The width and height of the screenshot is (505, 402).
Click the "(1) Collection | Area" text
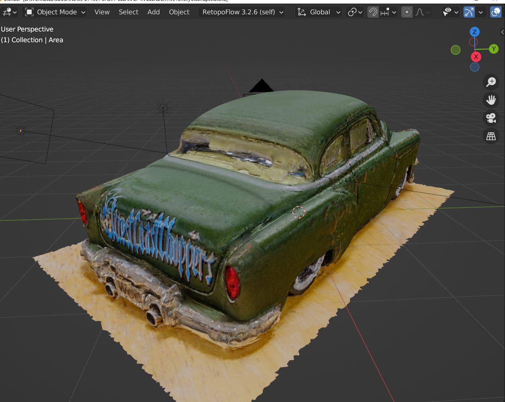point(32,40)
